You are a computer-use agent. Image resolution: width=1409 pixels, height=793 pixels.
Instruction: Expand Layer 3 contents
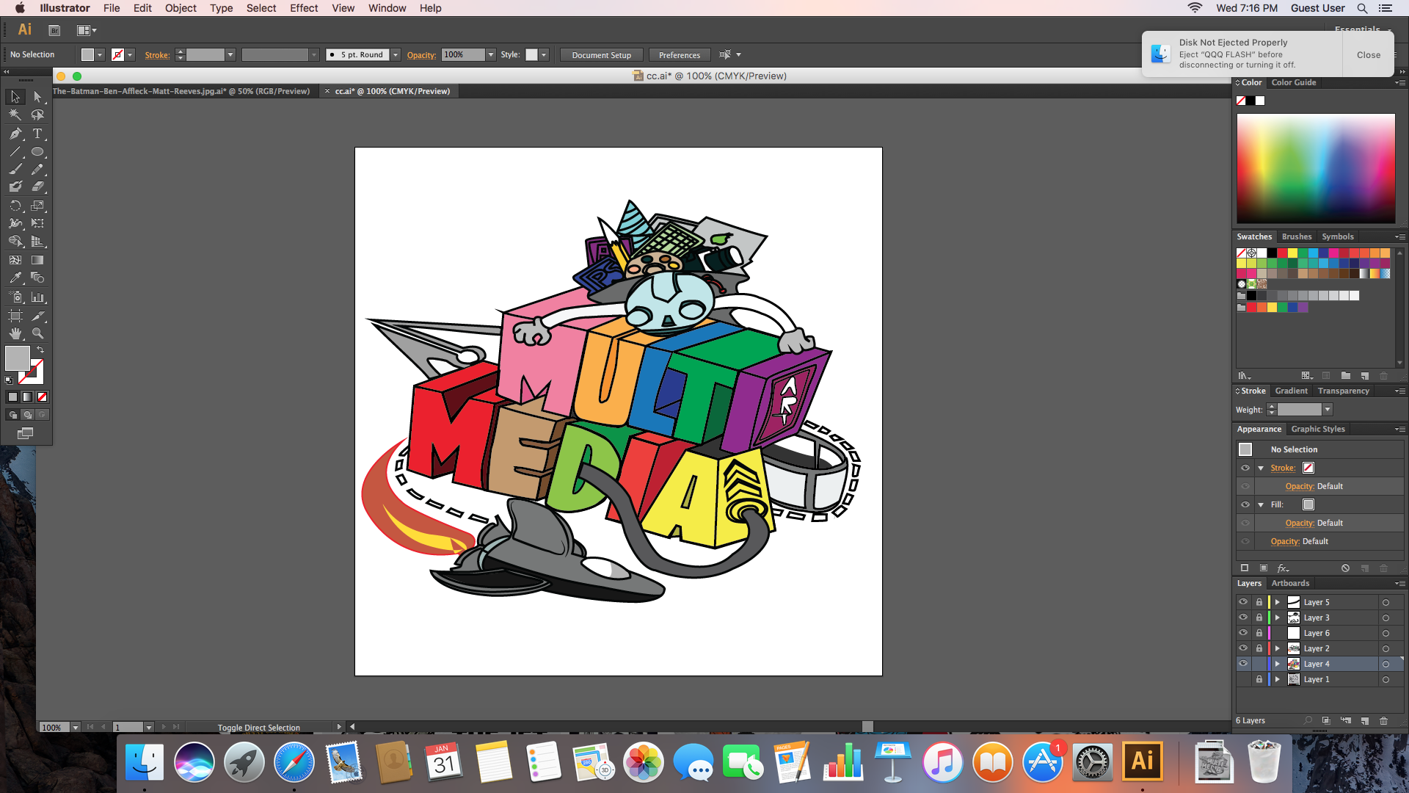tap(1278, 618)
